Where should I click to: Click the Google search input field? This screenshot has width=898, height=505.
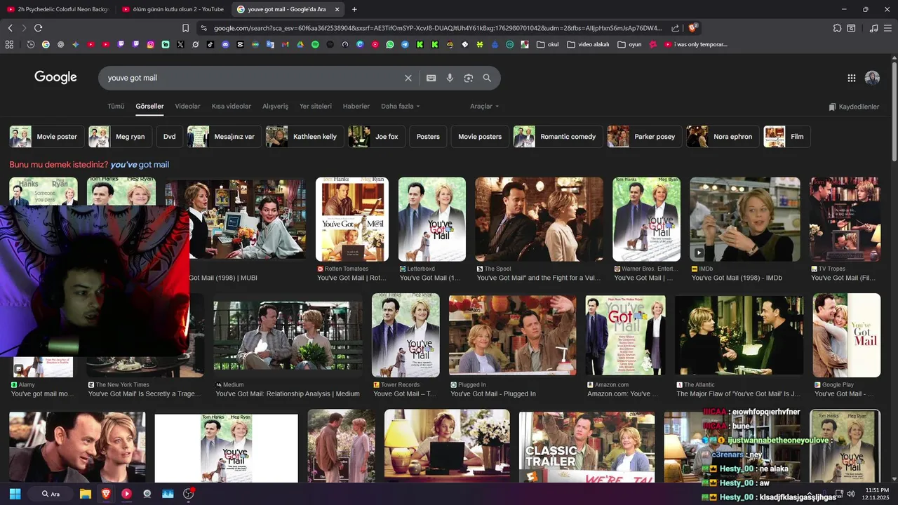[253, 78]
